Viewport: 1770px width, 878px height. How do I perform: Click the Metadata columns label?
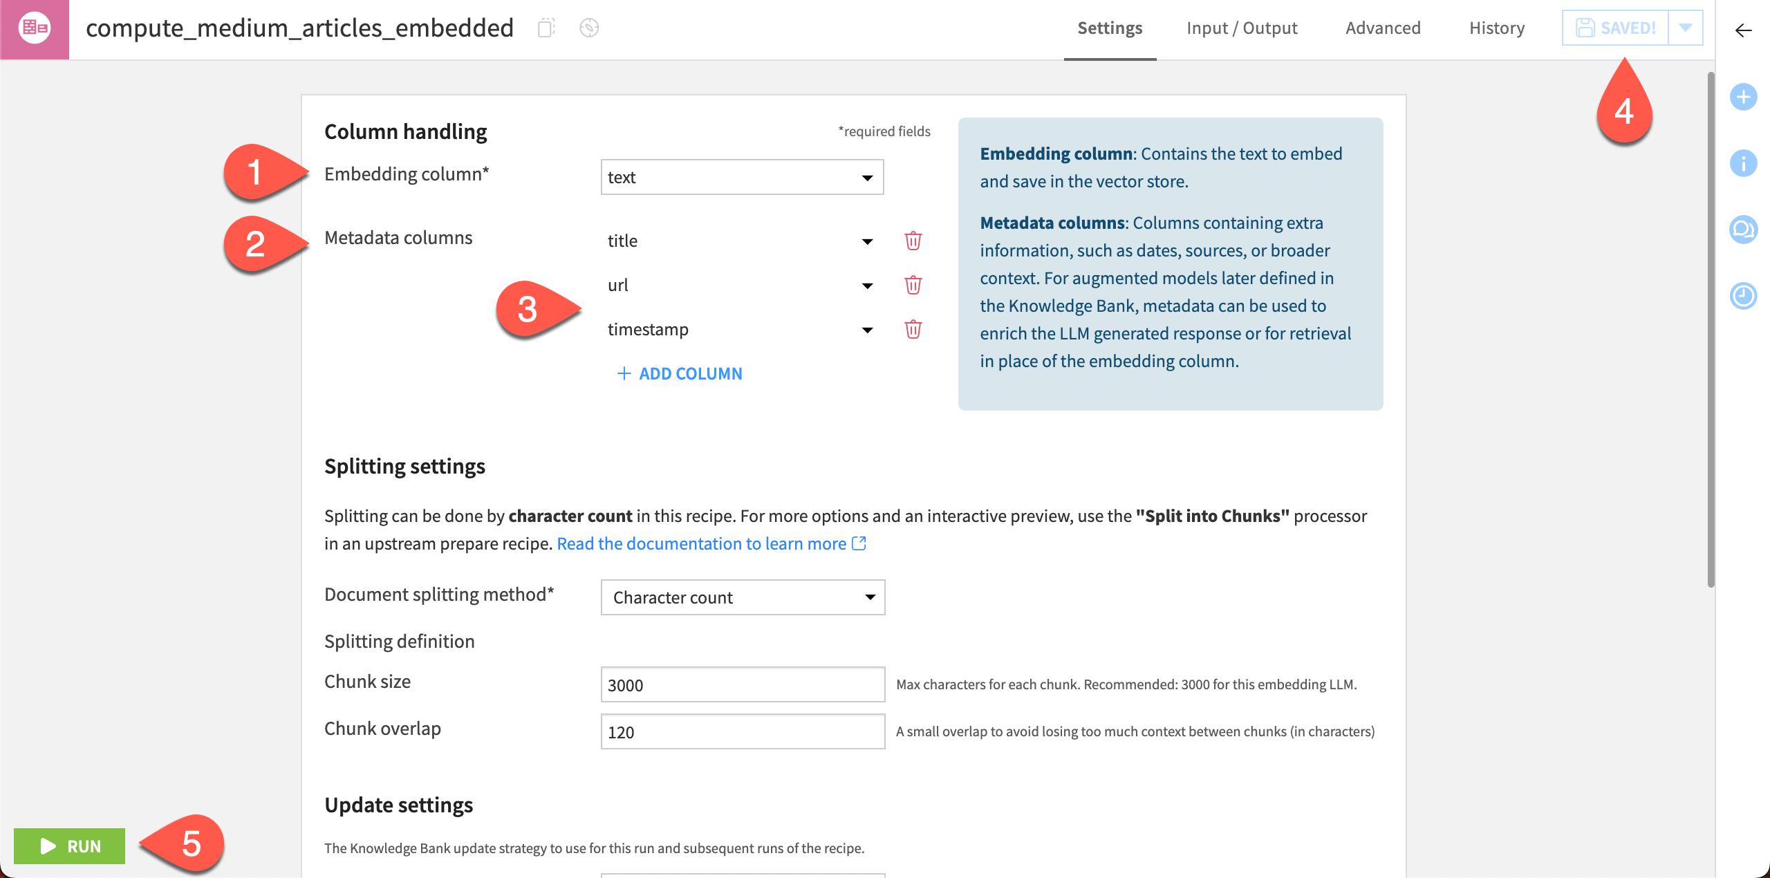pos(398,238)
